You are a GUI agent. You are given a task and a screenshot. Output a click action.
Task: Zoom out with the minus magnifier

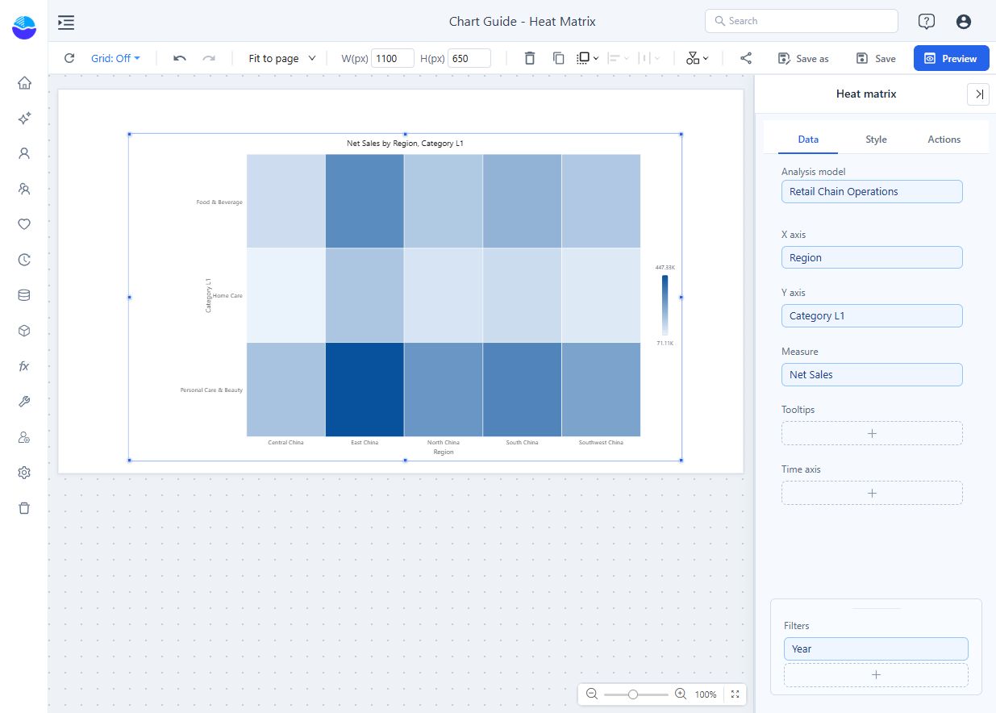pos(592,694)
